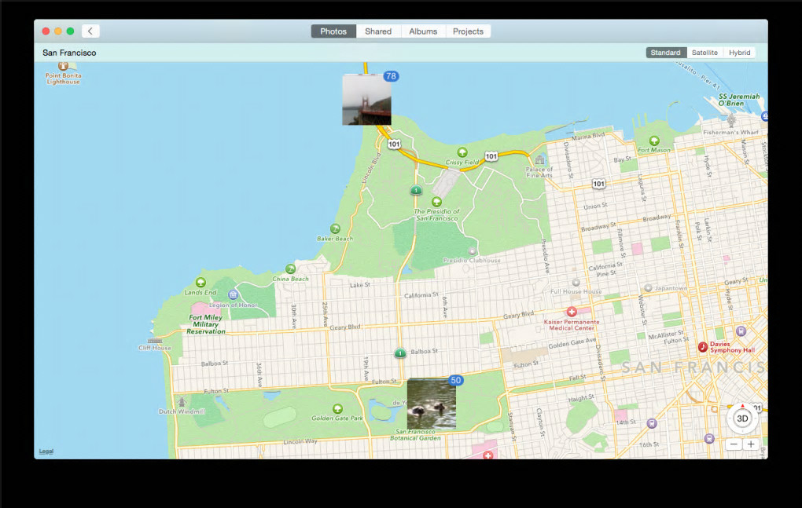Open the Legal link
The width and height of the screenshot is (802, 508).
[46, 451]
